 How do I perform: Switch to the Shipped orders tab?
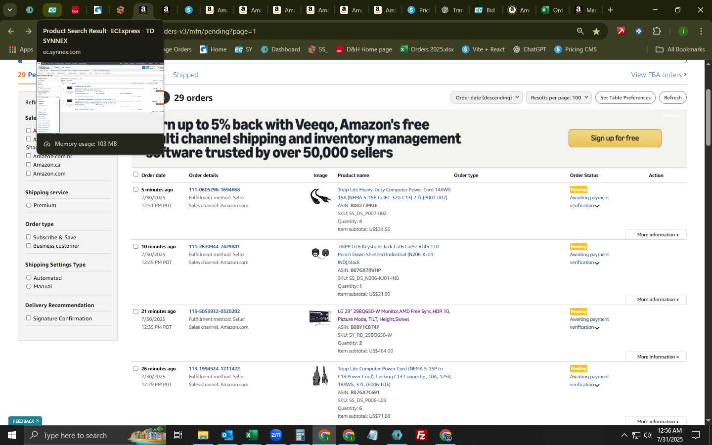[185, 75]
